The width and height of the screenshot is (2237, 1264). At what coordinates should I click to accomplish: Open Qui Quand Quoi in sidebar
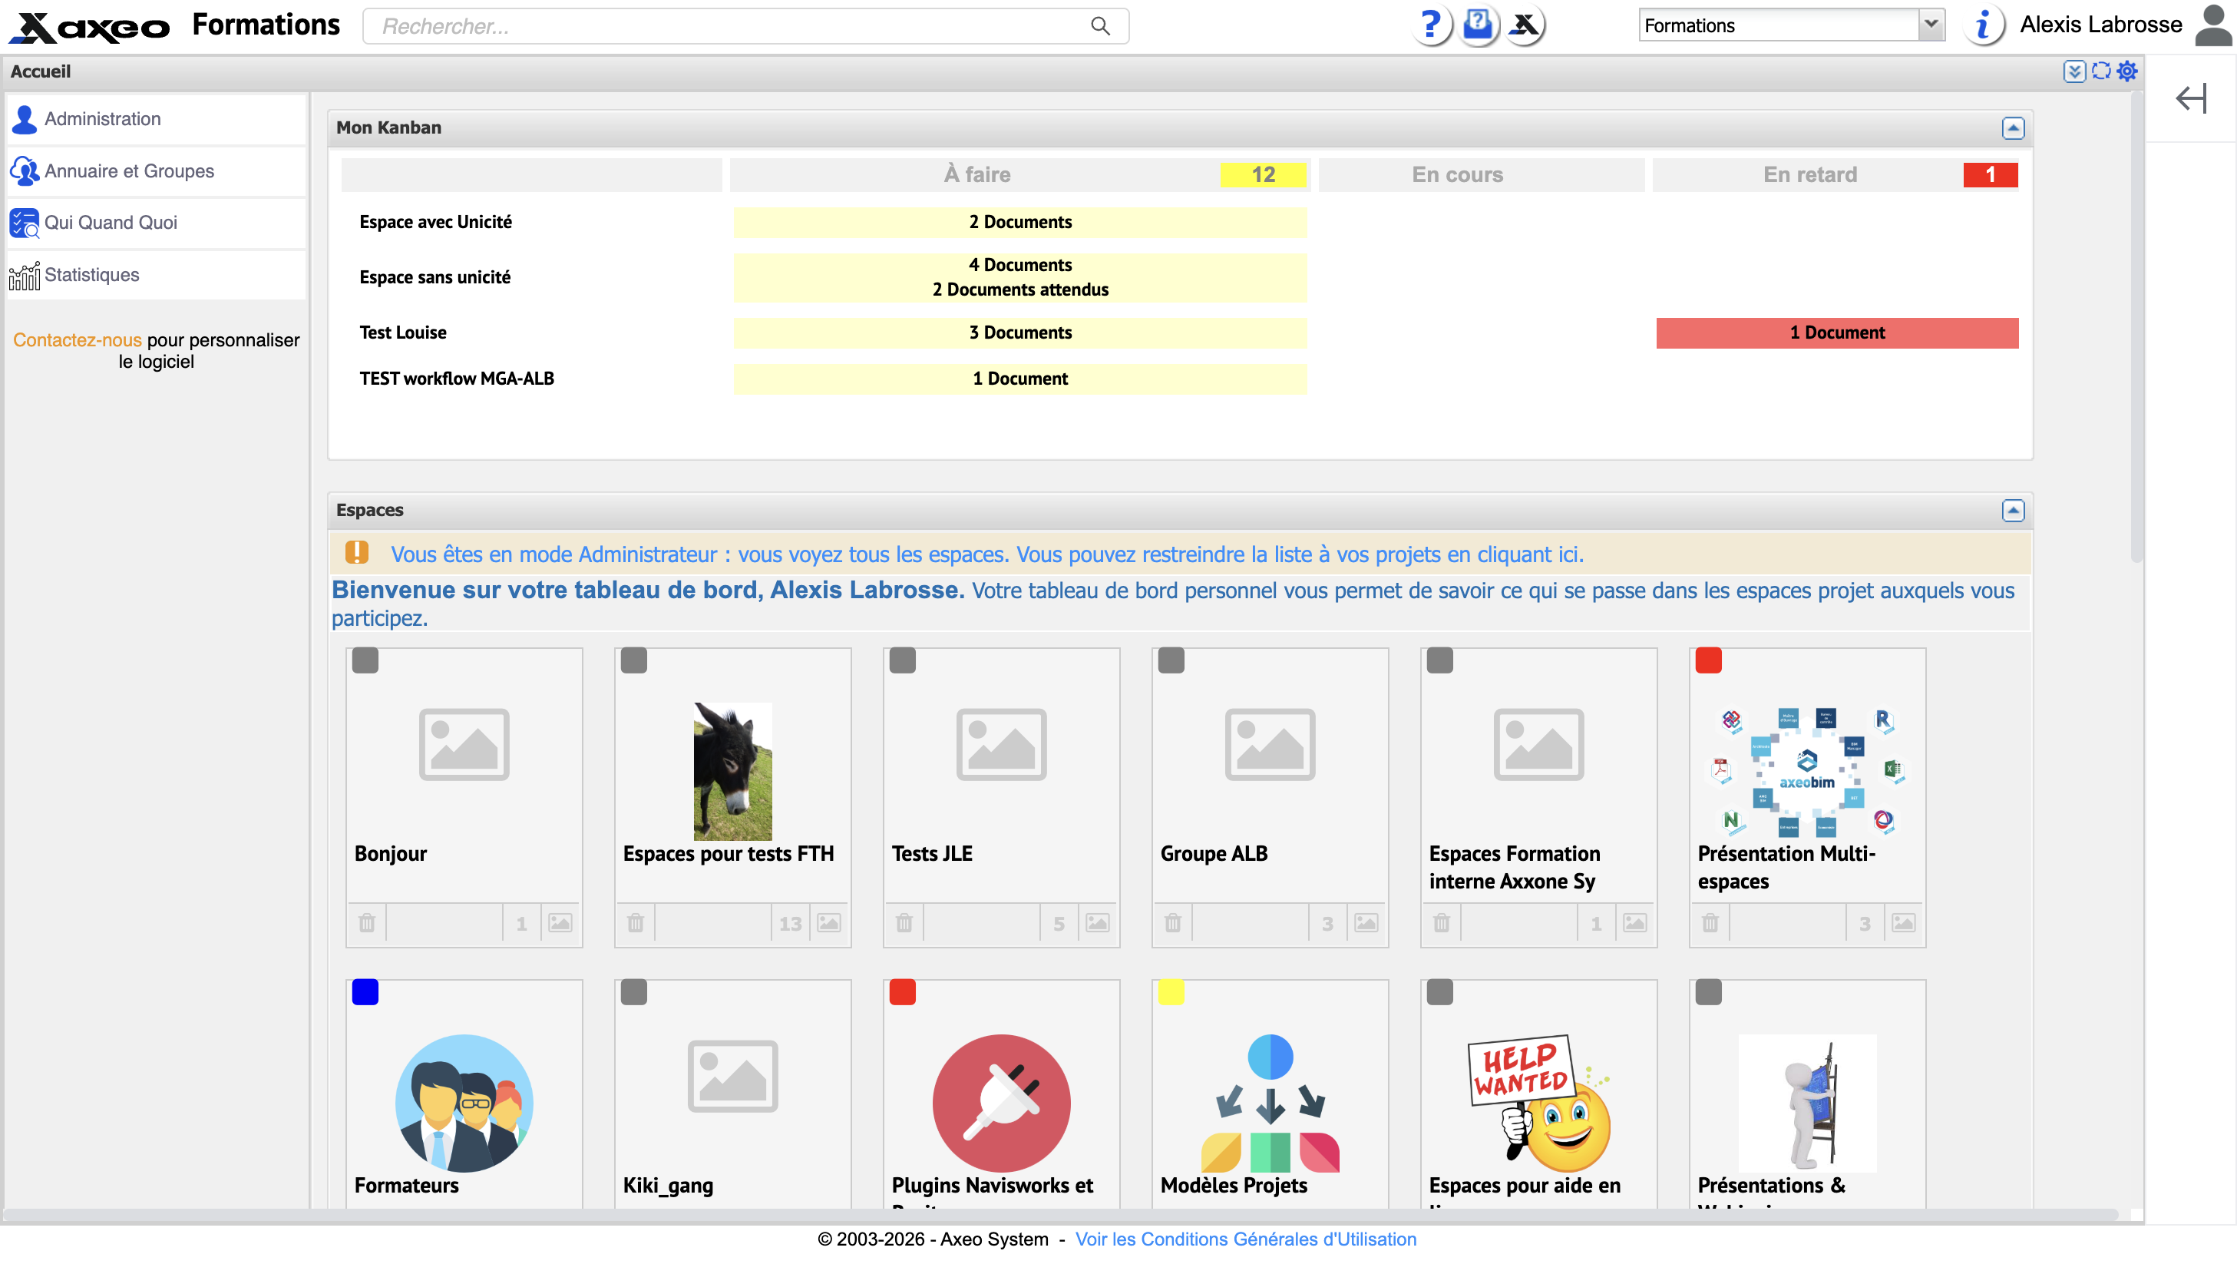[x=157, y=223]
